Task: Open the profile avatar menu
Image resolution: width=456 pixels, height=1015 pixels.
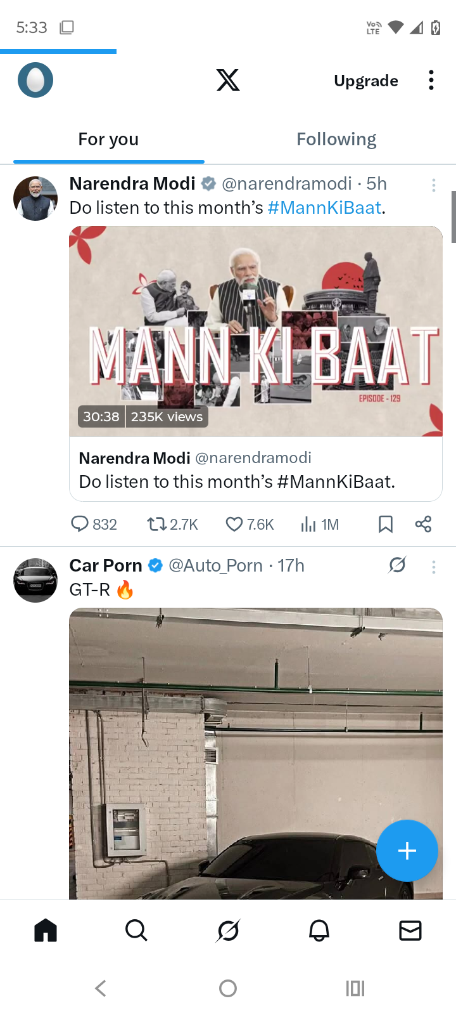Action: click(x=35, y=80)
